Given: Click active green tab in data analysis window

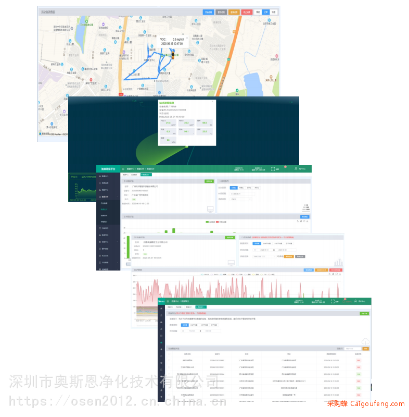Looking at the screenshot, I should coord(146,175).
